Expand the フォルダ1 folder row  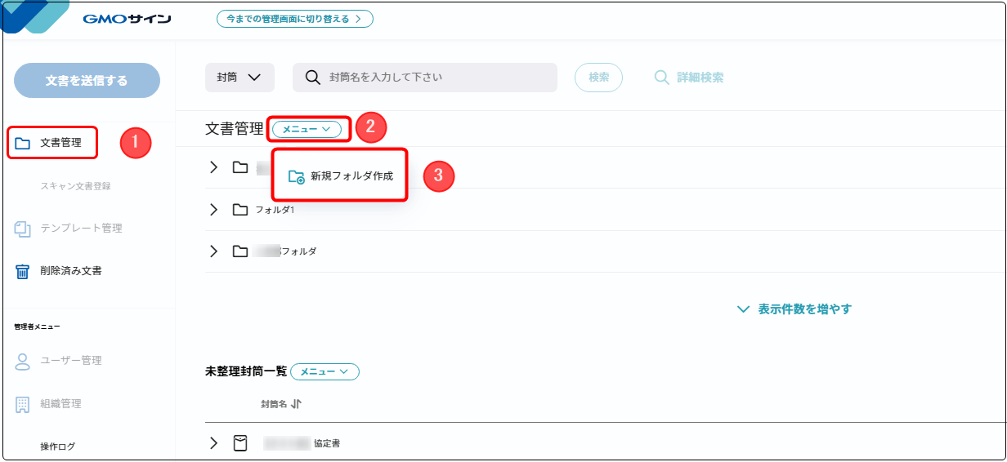214,210
